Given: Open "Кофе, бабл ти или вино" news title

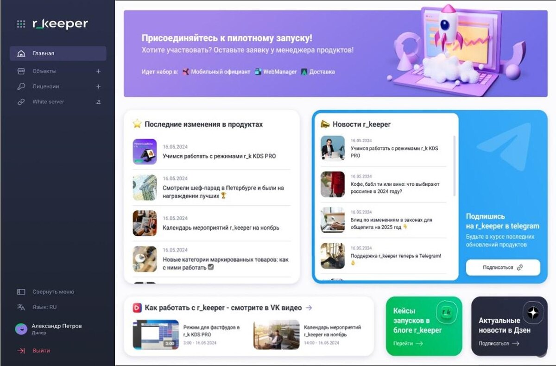Looking at the screenshot, I should click(395, 188).
